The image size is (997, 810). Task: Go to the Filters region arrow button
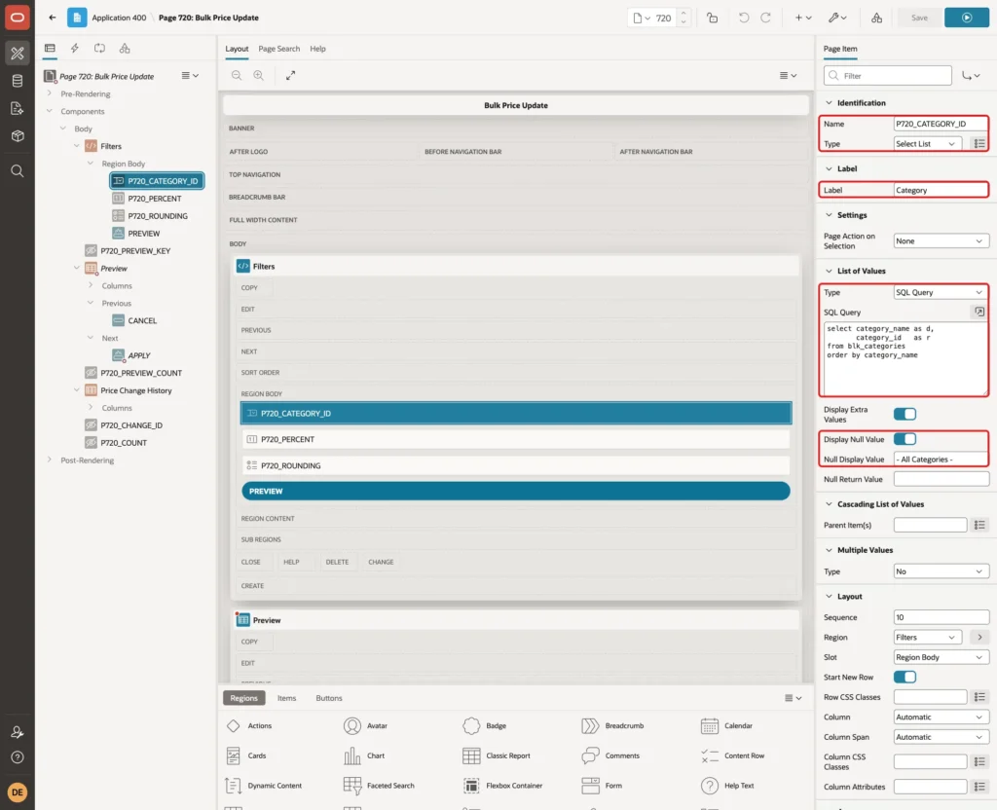pyautogui.click(x=979, y=637)
